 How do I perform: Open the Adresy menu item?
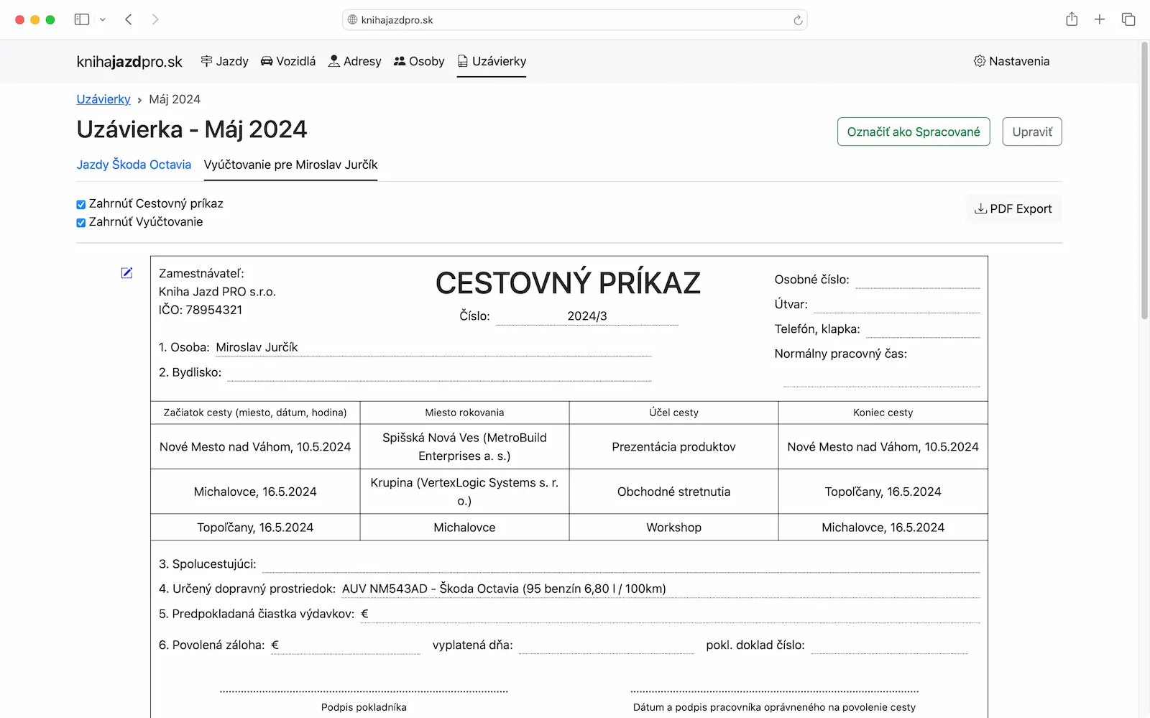[x=354, y=61]
